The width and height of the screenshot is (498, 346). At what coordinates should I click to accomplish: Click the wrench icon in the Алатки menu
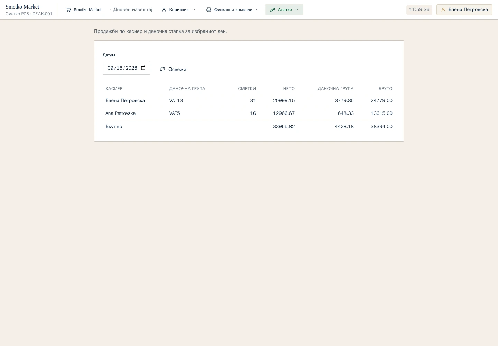point(273,10)
